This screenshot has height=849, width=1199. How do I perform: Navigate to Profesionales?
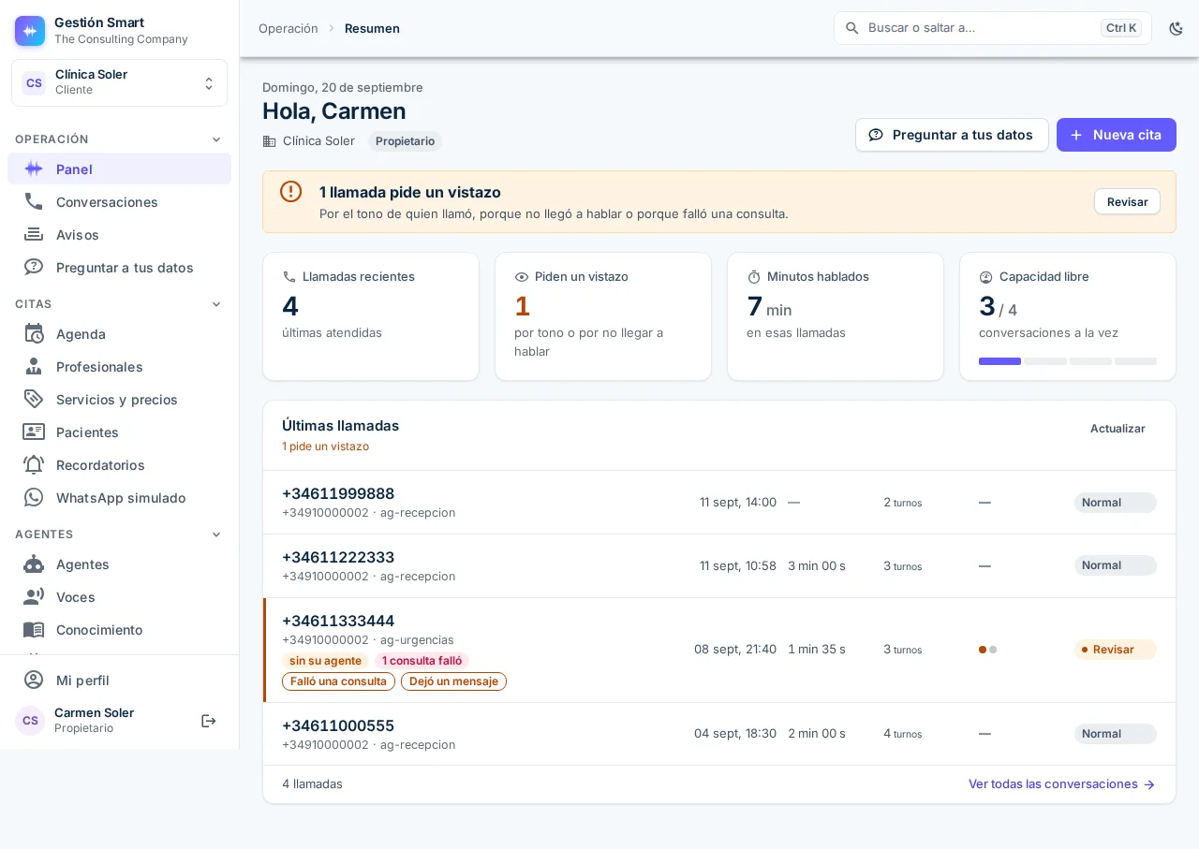119,366
